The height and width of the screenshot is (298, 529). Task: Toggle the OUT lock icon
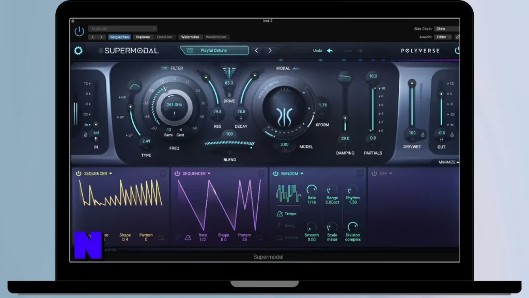tap(452, 135)
